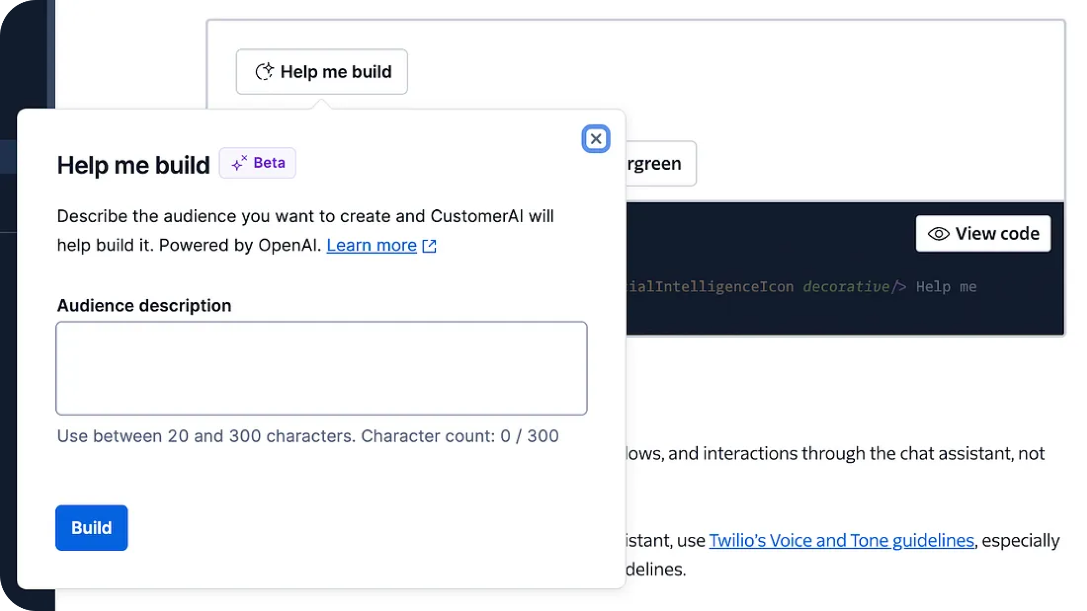Click the eye icon in View code
Viewport: 1087px width, 611px height.
point(938,234)
